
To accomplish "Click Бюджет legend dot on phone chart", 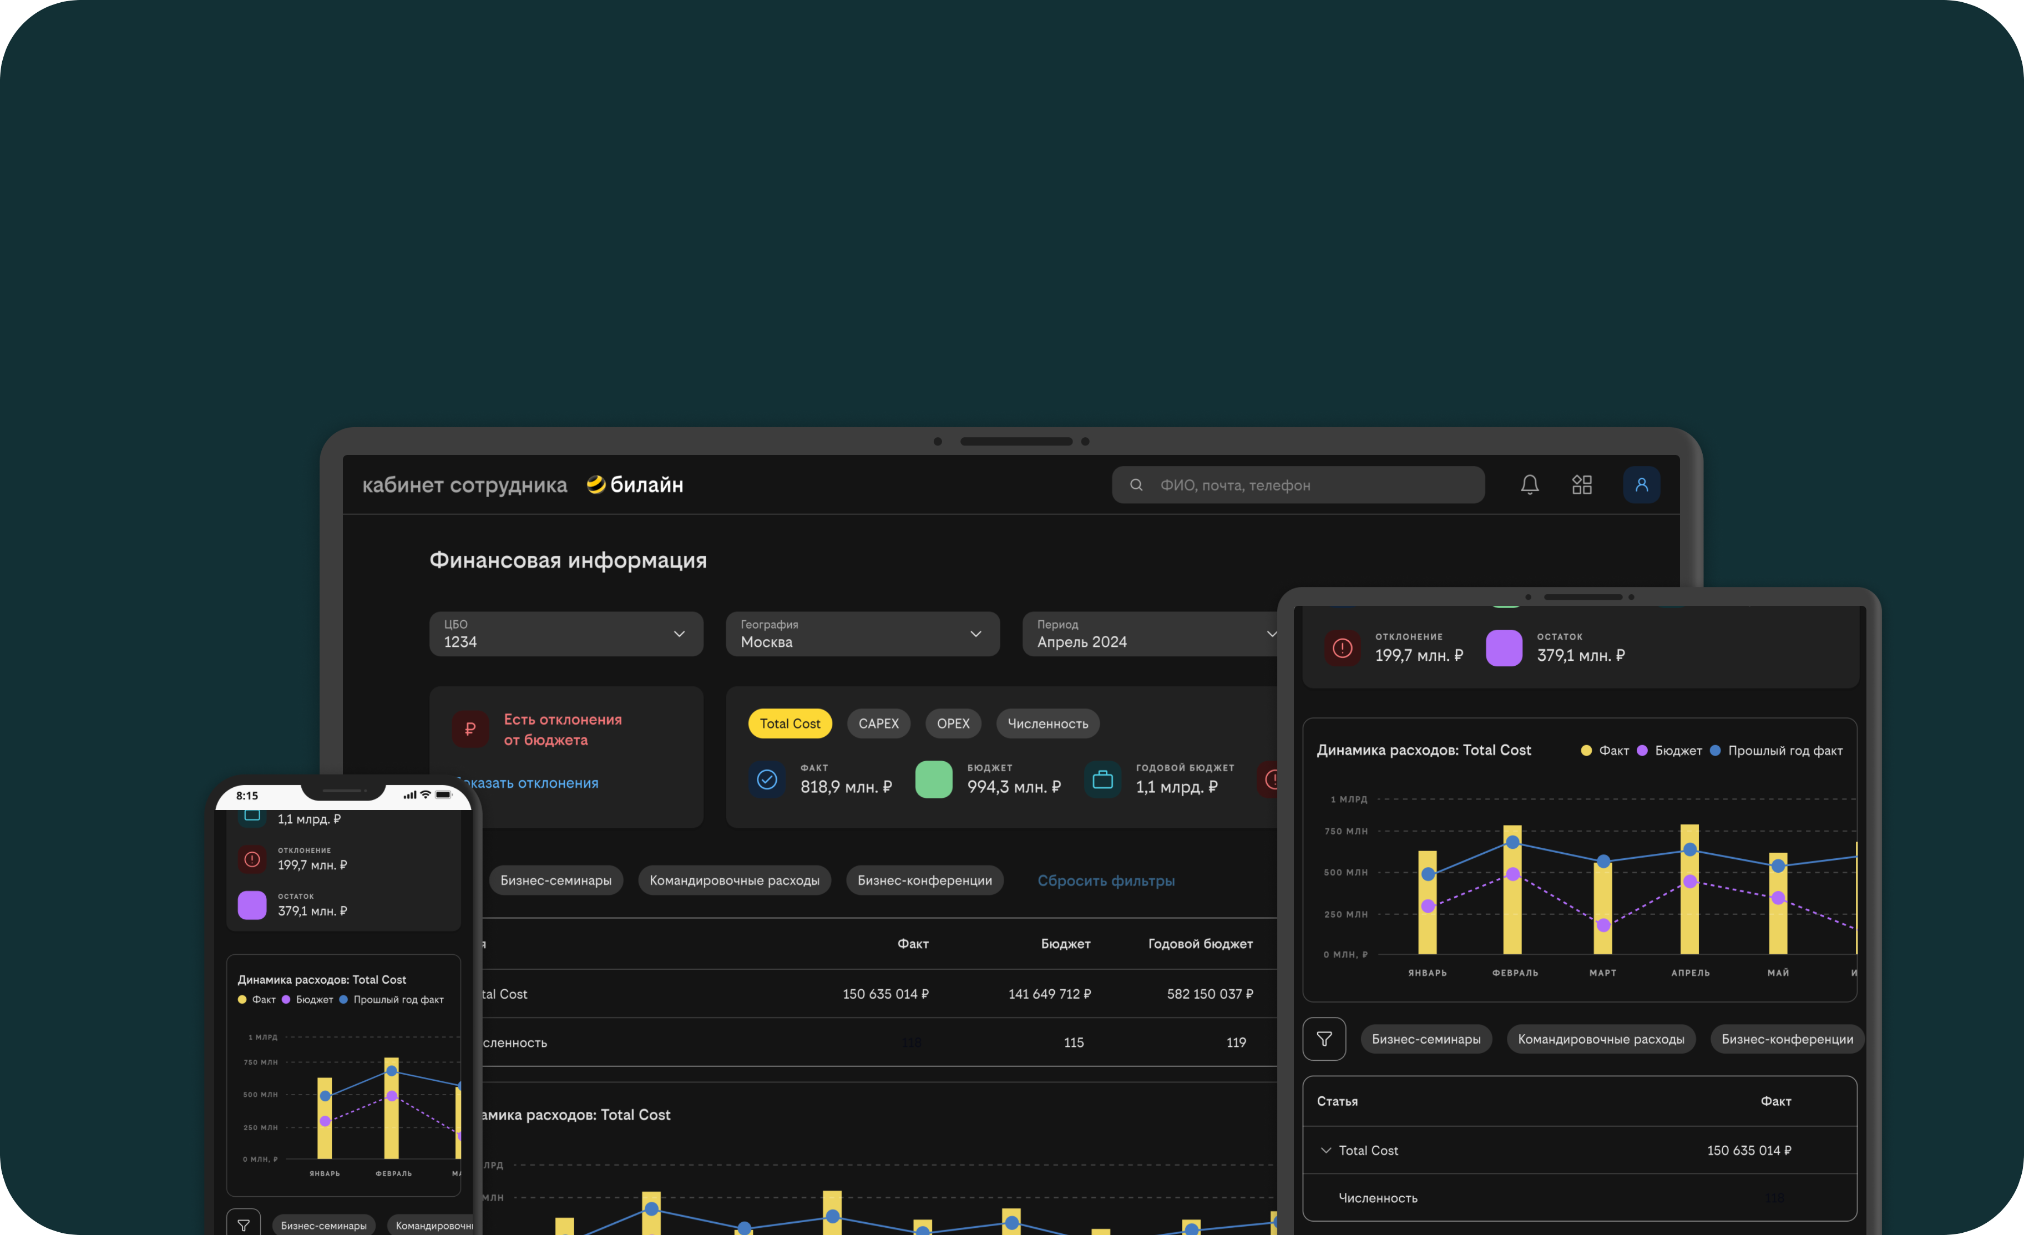I will (286, 999).
